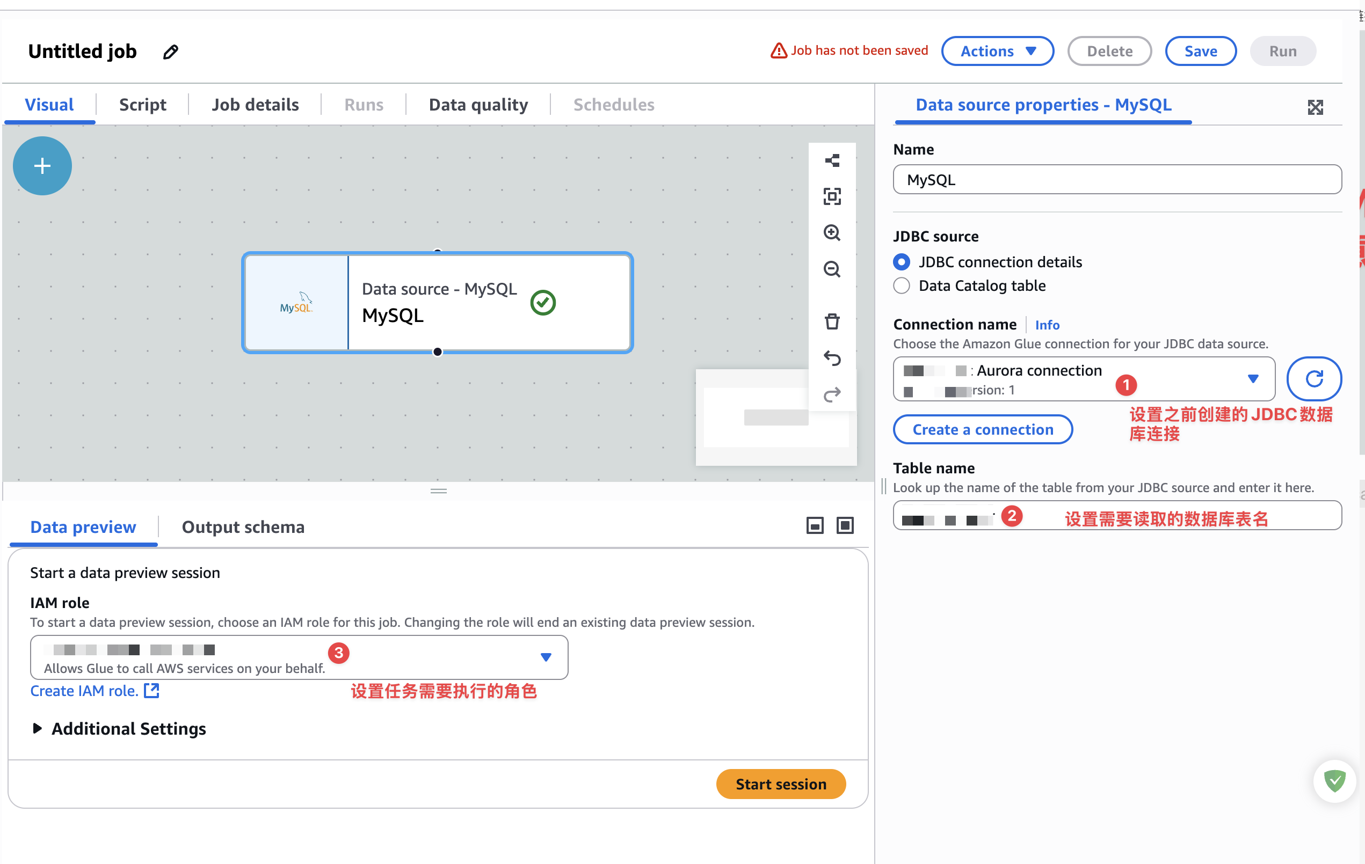Click the Delete button
The image size is (1365, 864).
[x=1109, y=51]
